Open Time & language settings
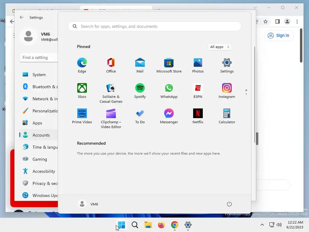Screen dimensions: 309x232 point(39,147)
